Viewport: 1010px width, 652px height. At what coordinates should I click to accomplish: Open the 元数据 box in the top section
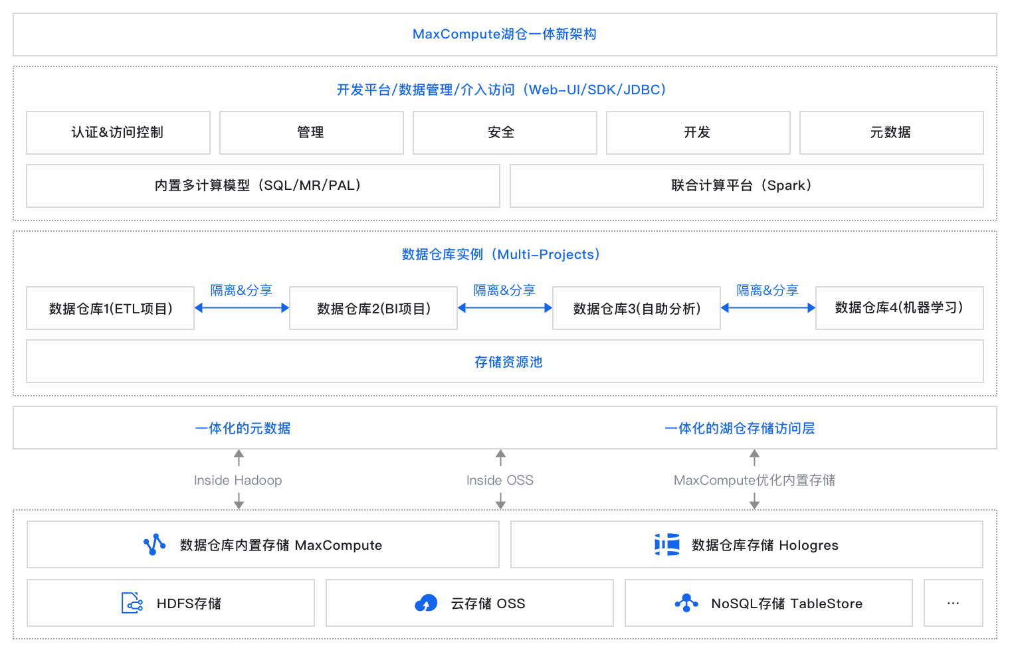[892, 133]
